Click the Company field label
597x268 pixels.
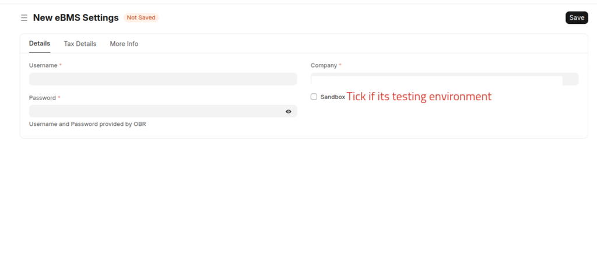[x=324, y=65]
